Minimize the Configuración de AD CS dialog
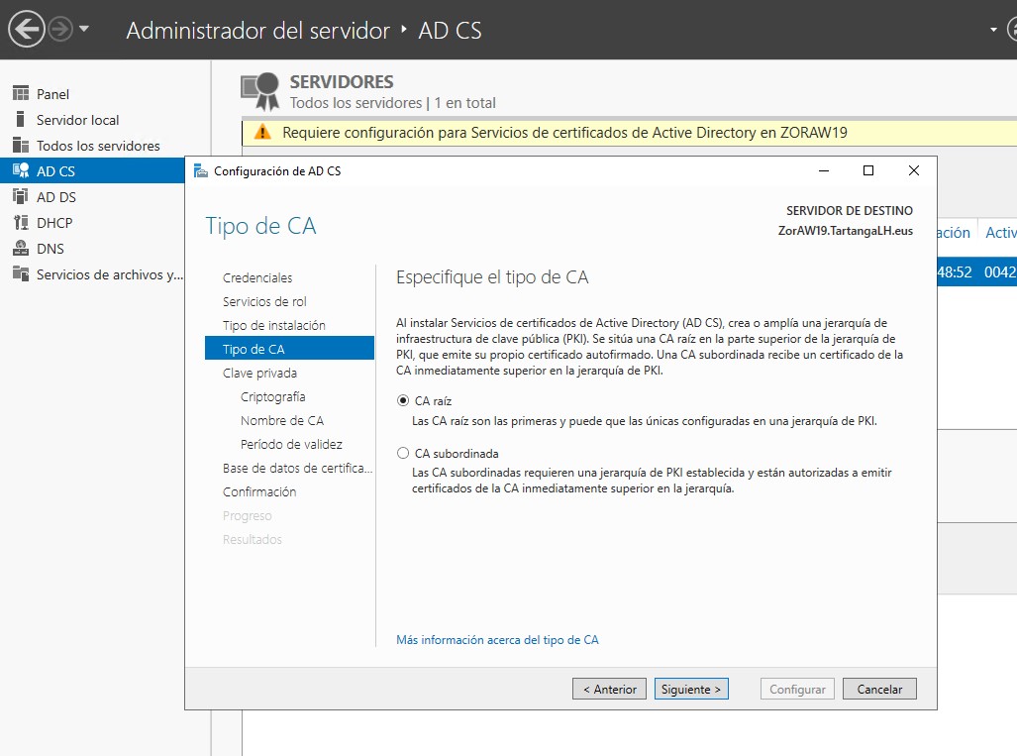 (x=824, y=170)
